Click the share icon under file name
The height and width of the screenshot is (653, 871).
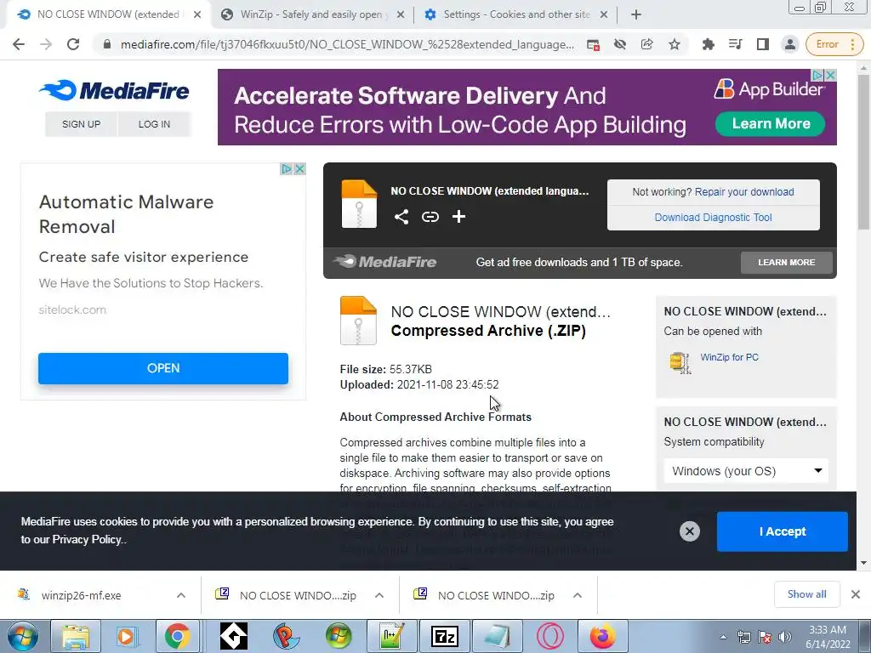[401, 217]
